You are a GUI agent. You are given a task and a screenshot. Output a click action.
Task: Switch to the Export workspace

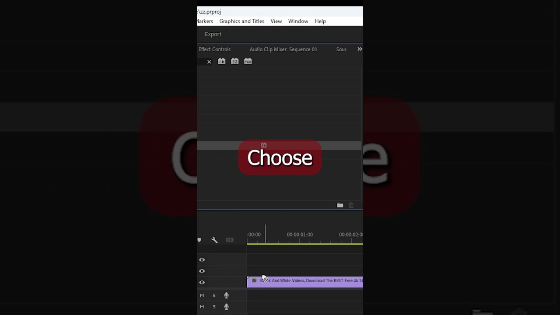[213, 34]
